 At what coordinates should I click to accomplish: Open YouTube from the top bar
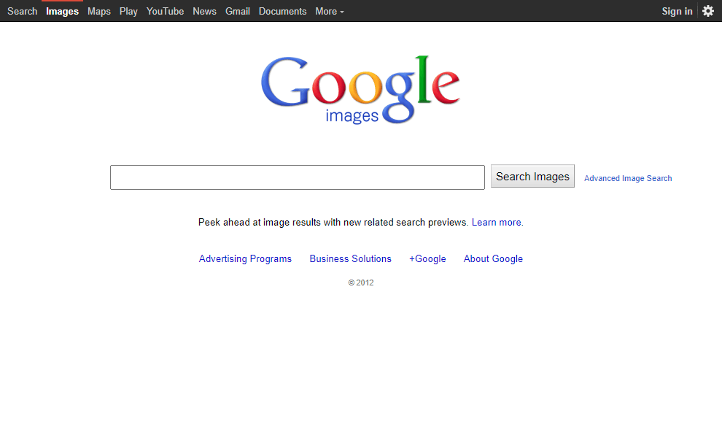click(x=165, y=11)
